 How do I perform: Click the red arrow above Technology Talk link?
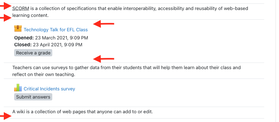(x=104, y=24)
